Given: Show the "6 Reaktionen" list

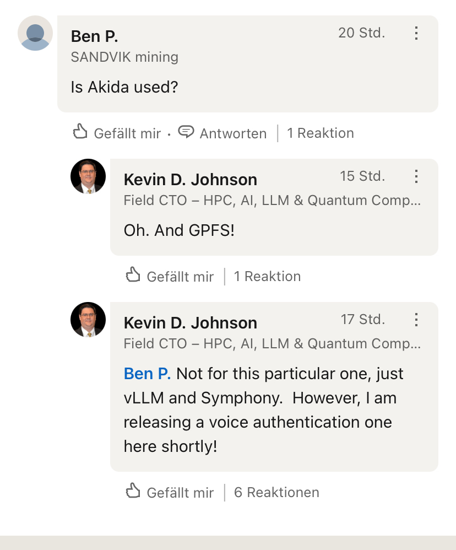Looking at the screenshot, I should tap(276, 492).
